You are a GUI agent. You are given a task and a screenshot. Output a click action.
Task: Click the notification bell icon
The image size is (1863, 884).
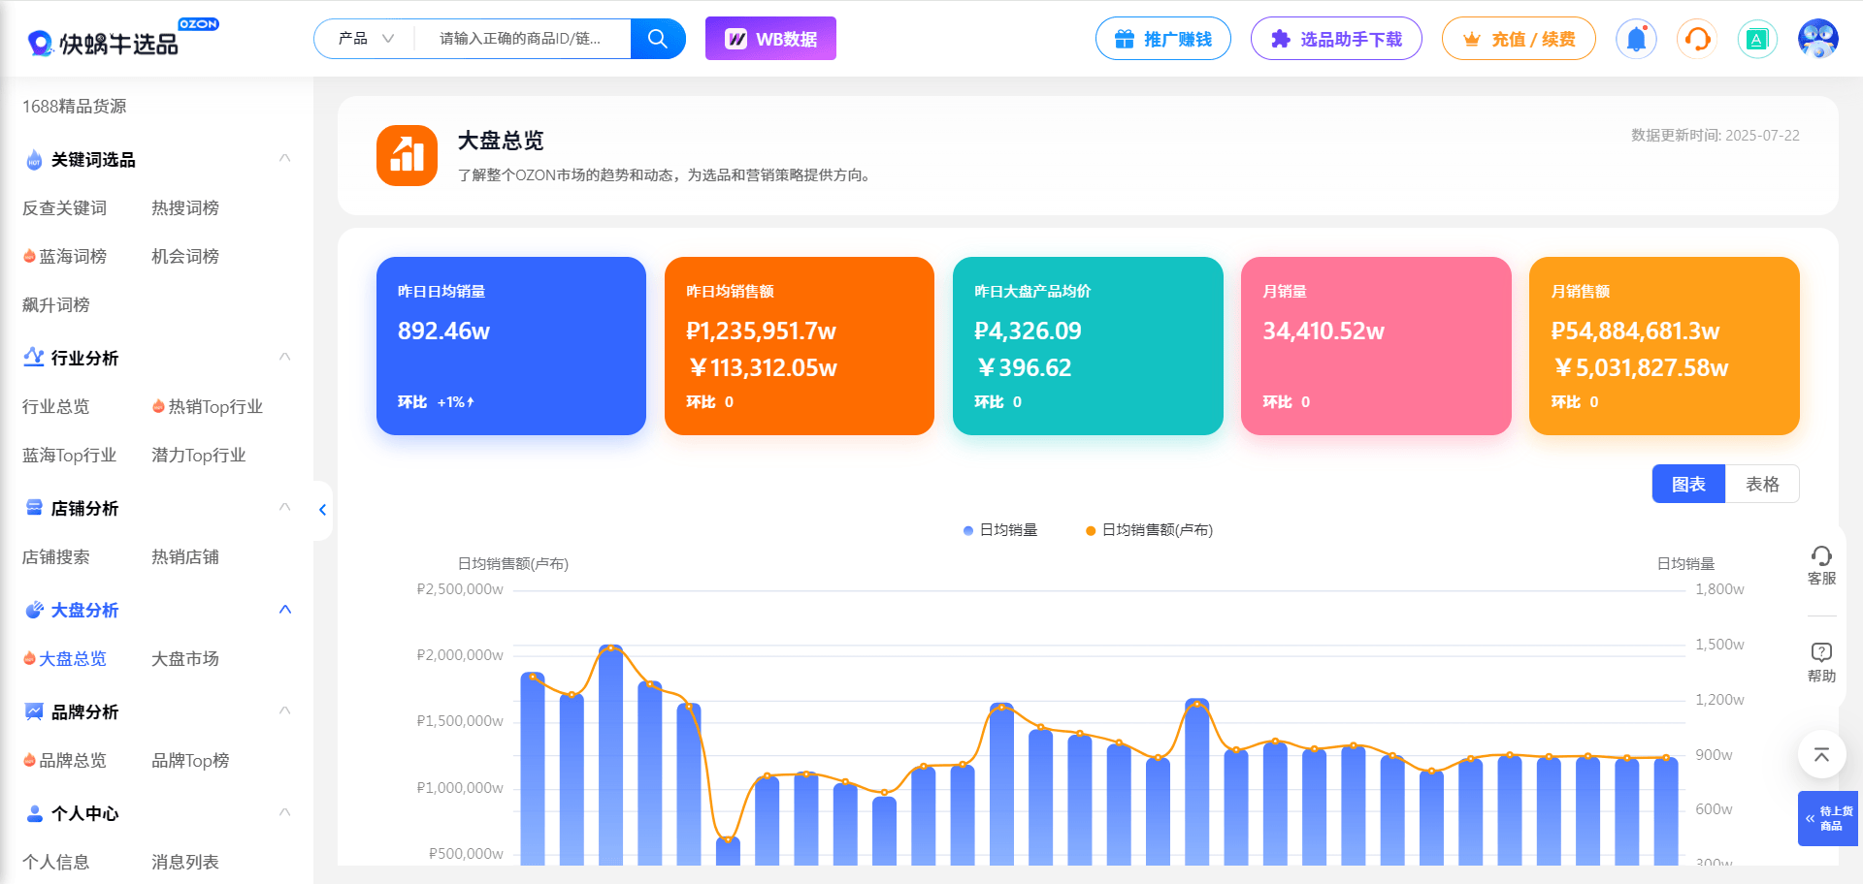click(1636, 39)
